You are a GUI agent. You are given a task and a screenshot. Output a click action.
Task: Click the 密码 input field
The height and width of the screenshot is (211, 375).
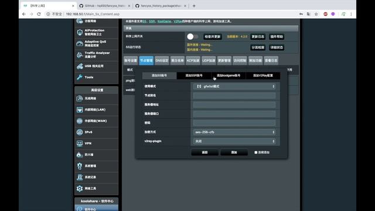pos(234,123)
